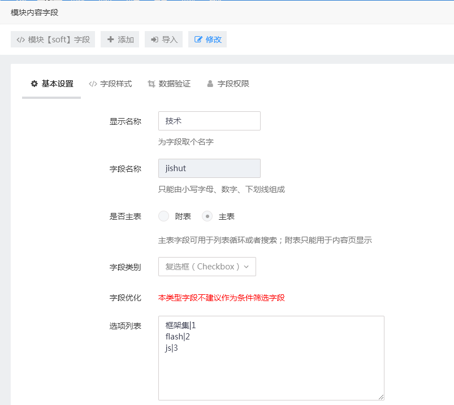The width and height of the screenshot is (454, 405).
Task: Select the 附表 radio button
Action: click(164, 216)
